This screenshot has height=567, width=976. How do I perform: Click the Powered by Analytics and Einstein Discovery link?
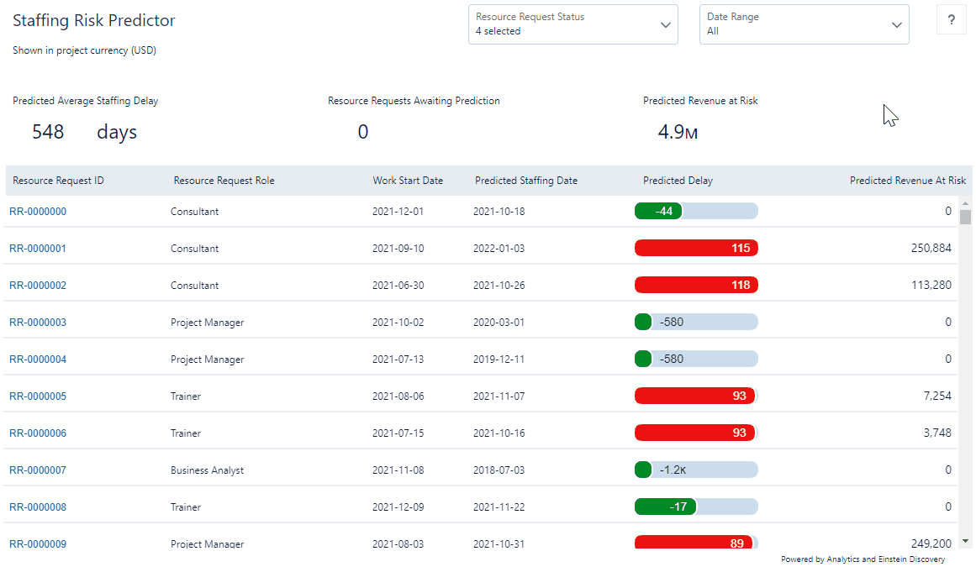863,559
